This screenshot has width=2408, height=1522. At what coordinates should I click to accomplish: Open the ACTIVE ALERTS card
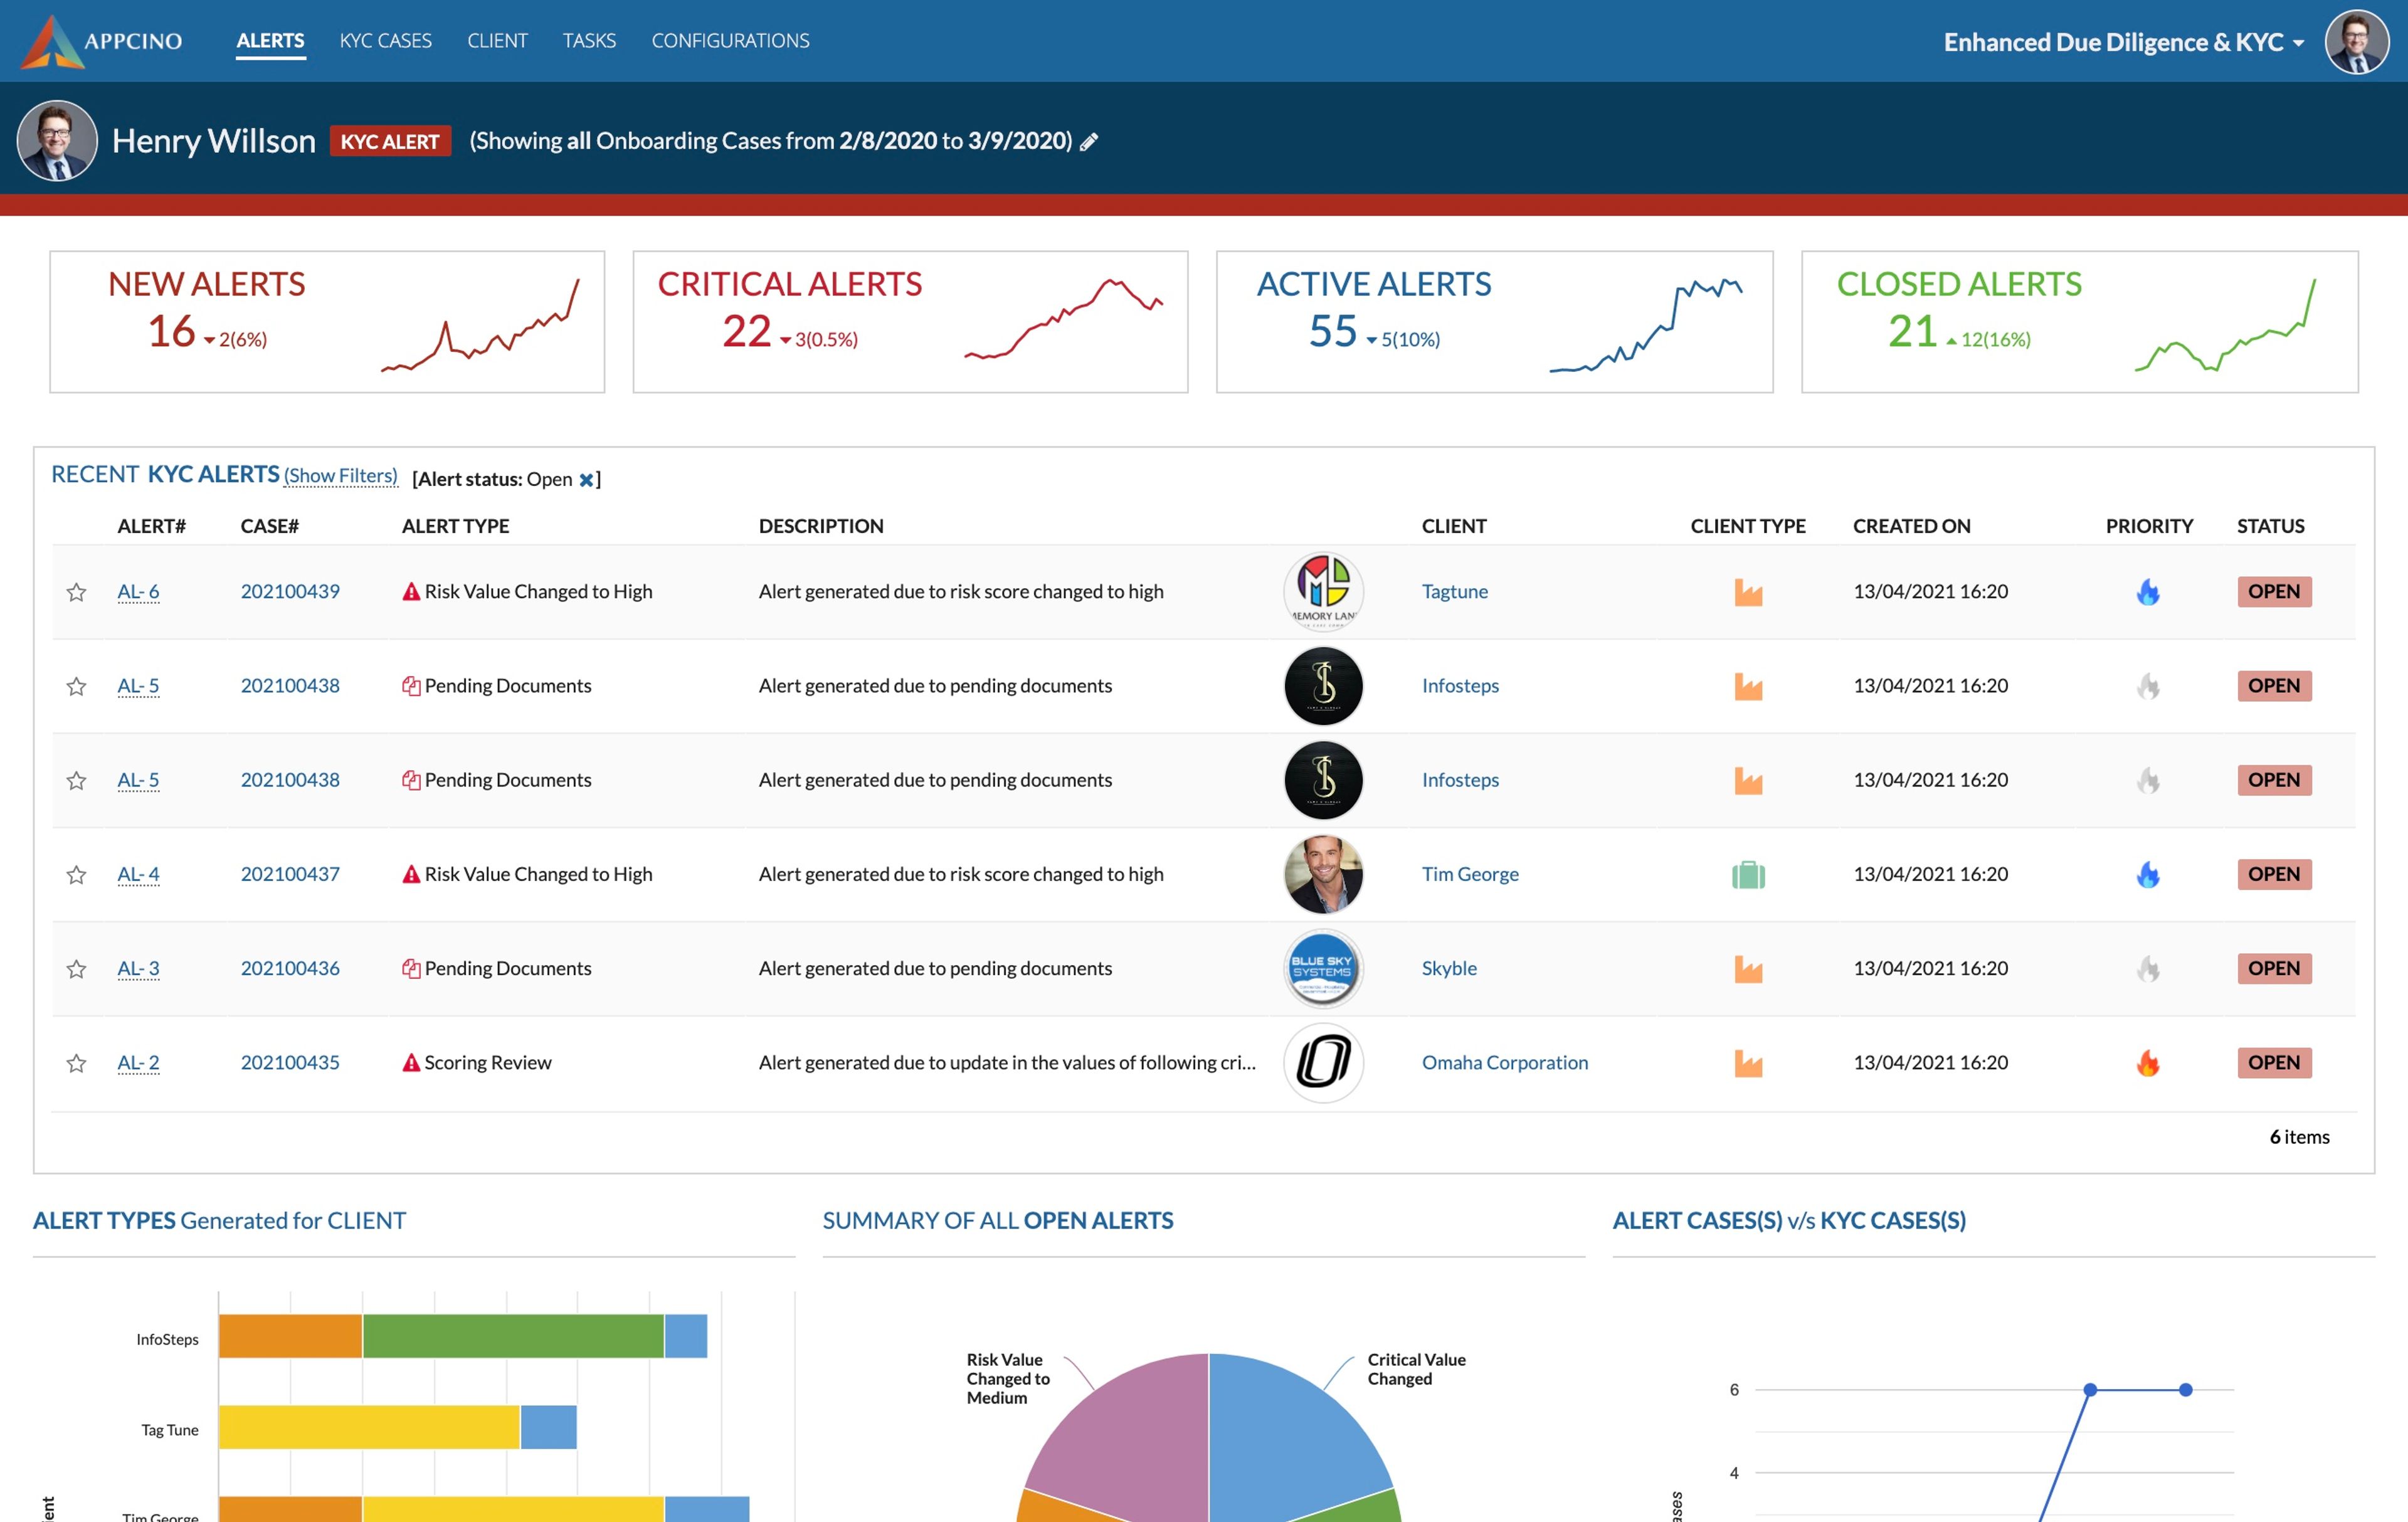pos(1494,322)
